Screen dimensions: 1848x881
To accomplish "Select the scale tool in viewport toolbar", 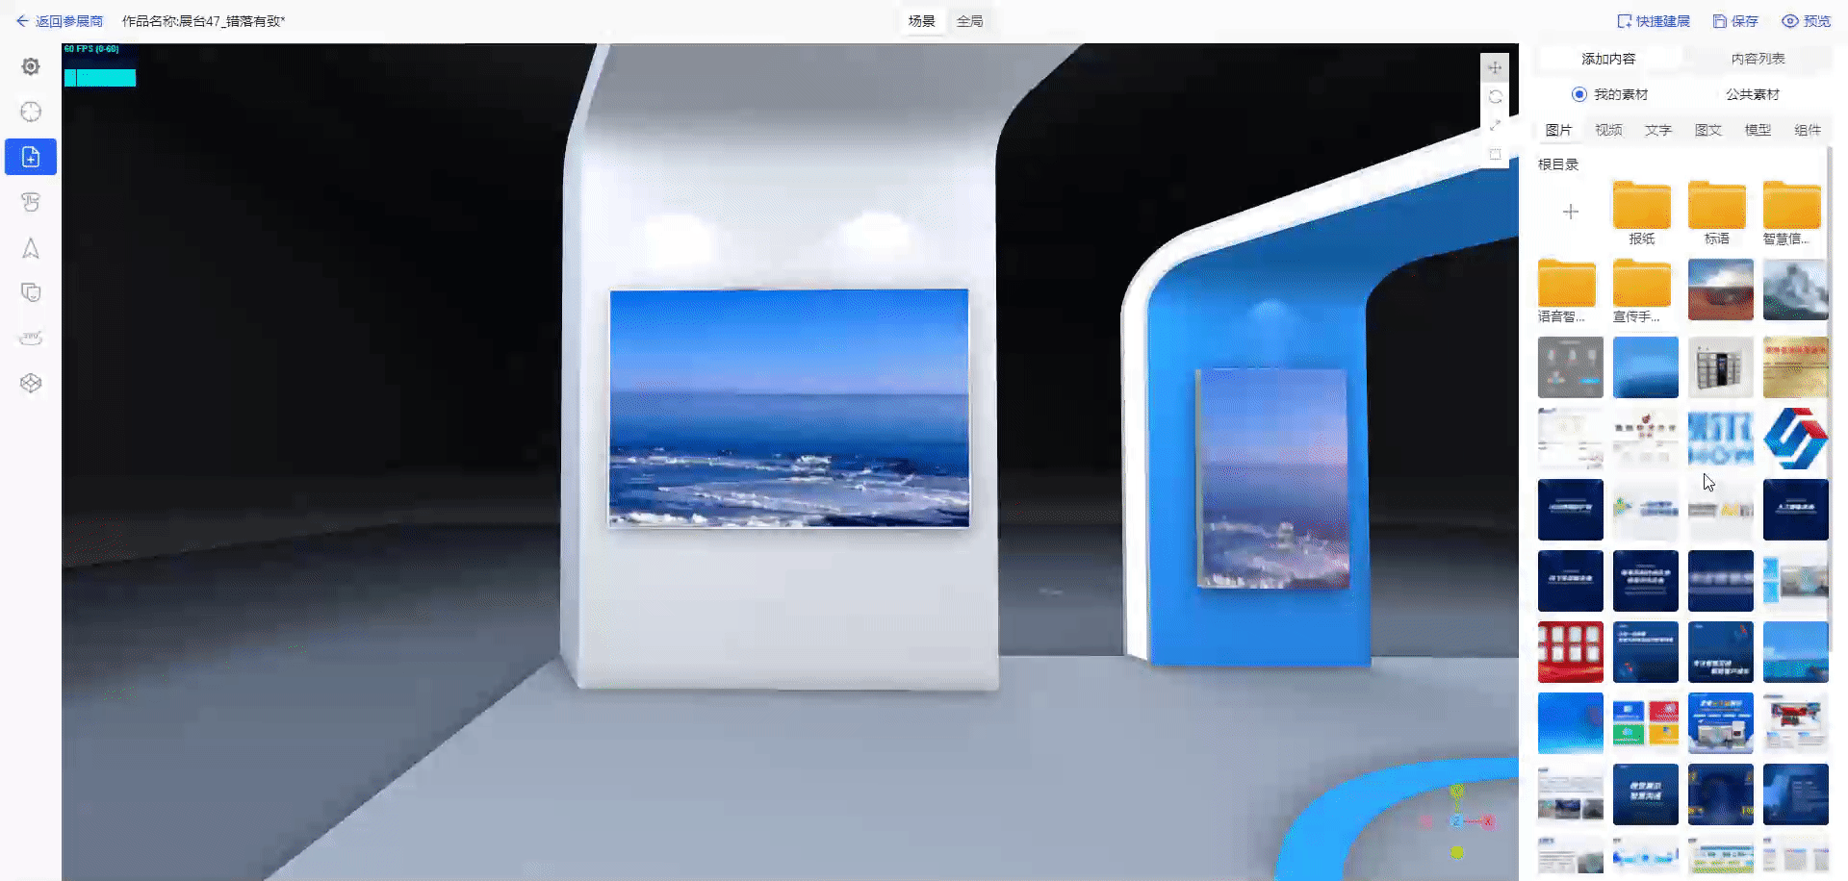I will coord(1495,125).
